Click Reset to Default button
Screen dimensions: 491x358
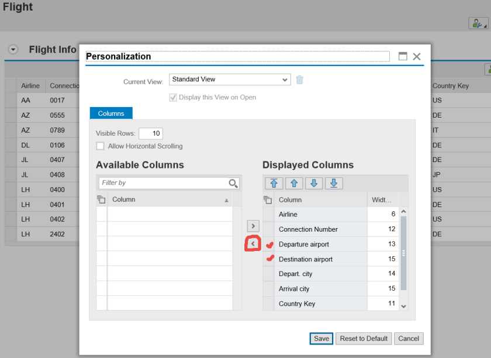click(x=364, y=339)
